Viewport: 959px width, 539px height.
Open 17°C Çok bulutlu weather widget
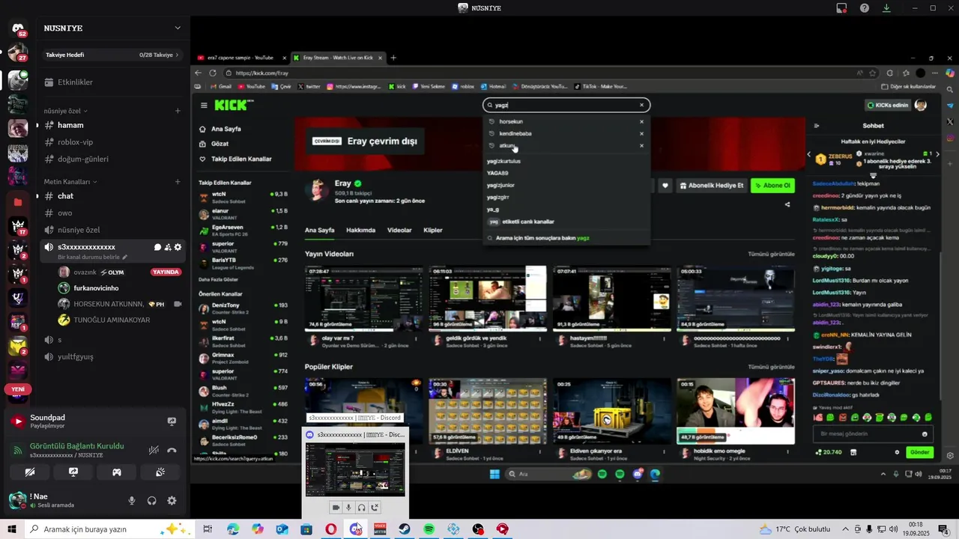click(795, 529)
